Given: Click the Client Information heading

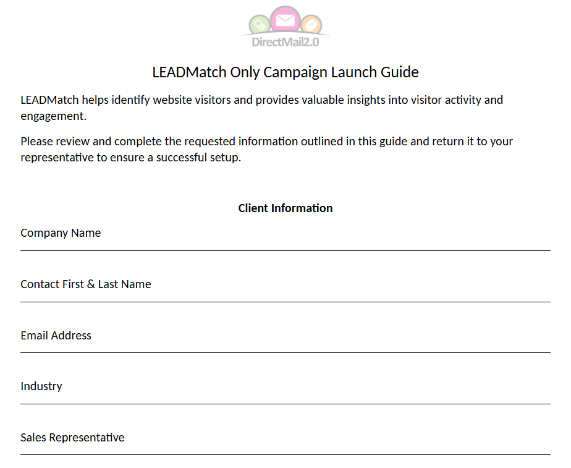Looking at the screenshot, I should (x=285, y=208).
